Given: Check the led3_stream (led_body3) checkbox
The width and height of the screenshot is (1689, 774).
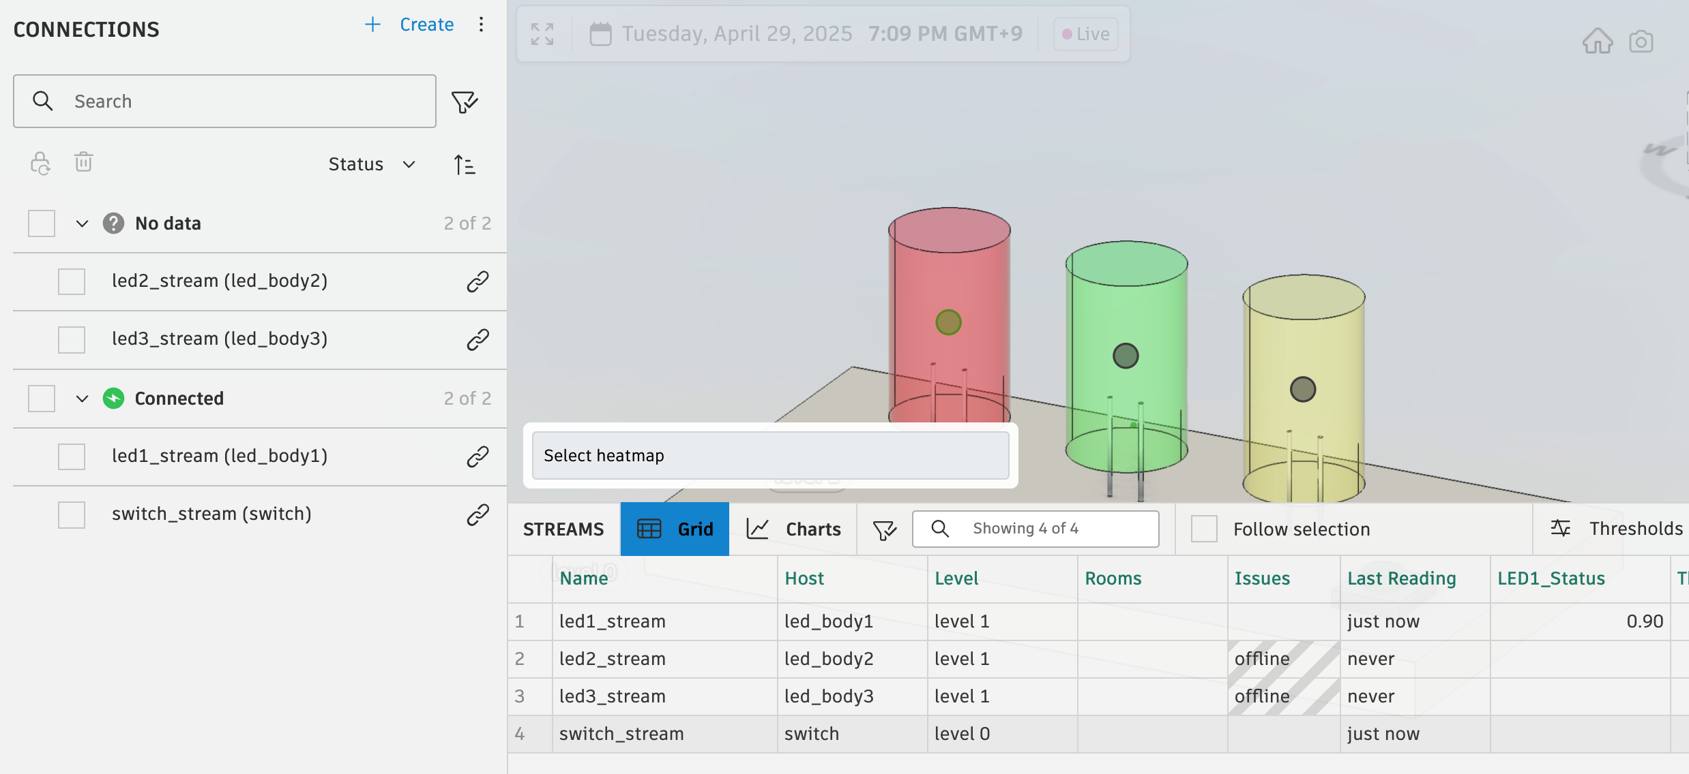Looking at the screenshot, I should pyautogui.click(x=72, y=339).
